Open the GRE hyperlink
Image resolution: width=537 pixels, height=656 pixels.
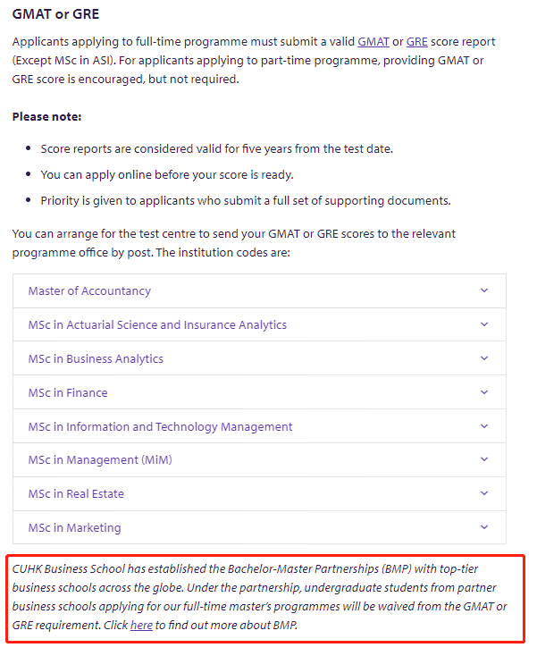pyautogui.click(x=416, y=42)
